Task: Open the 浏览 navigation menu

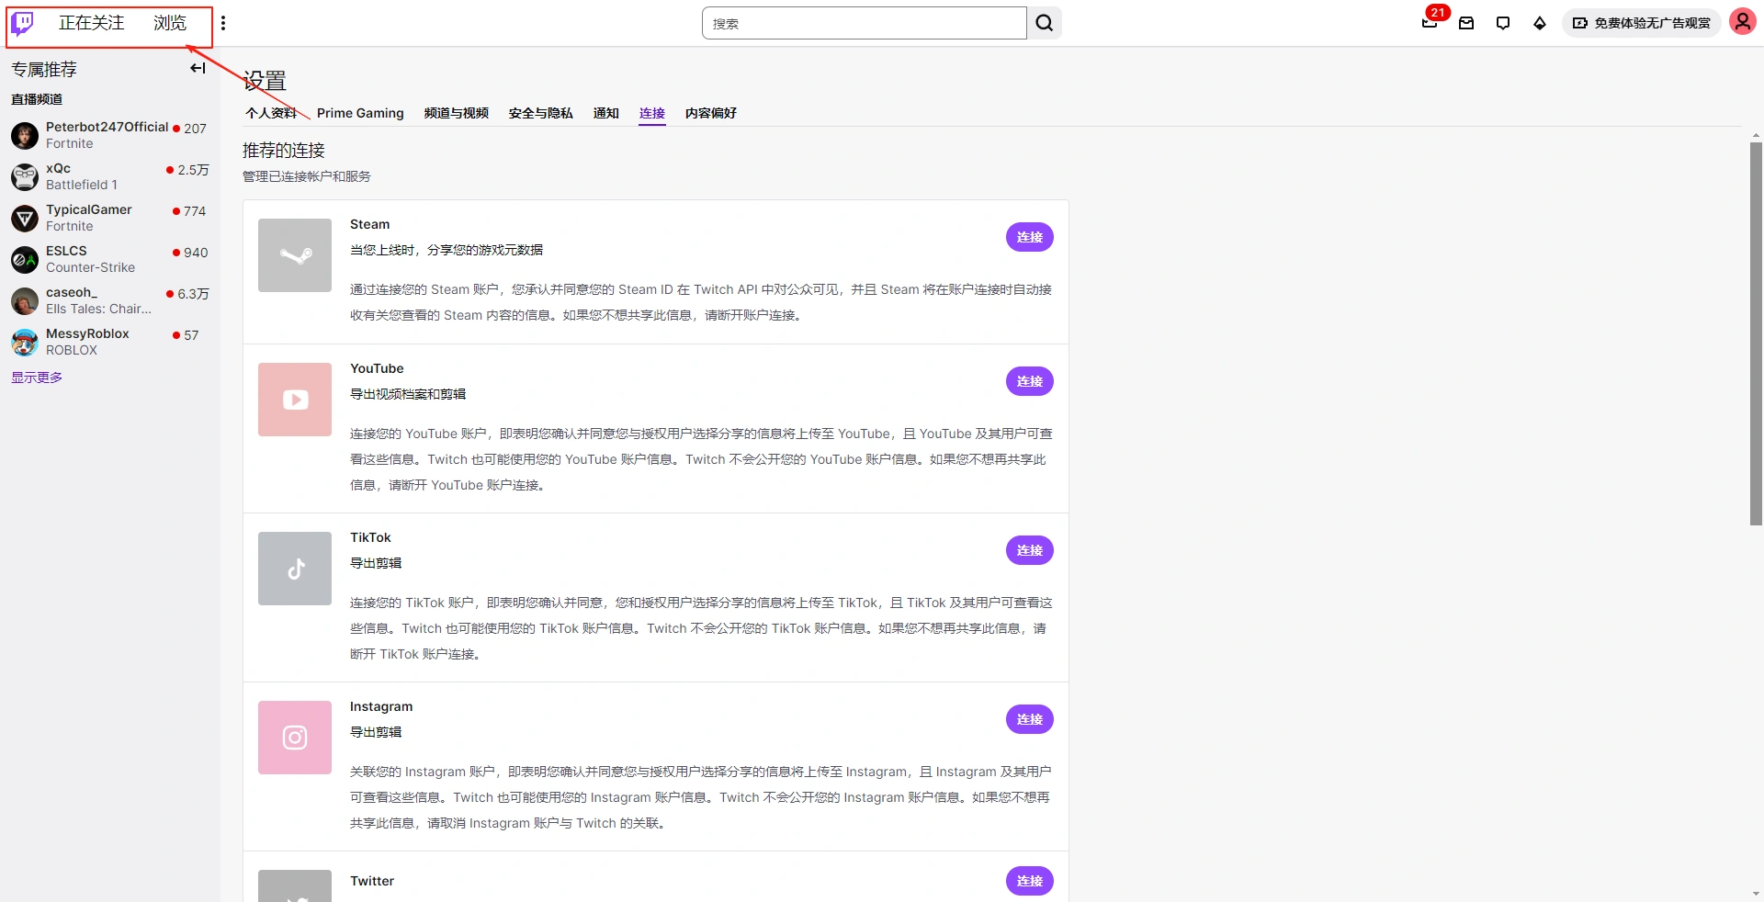Action: [169, 23]
